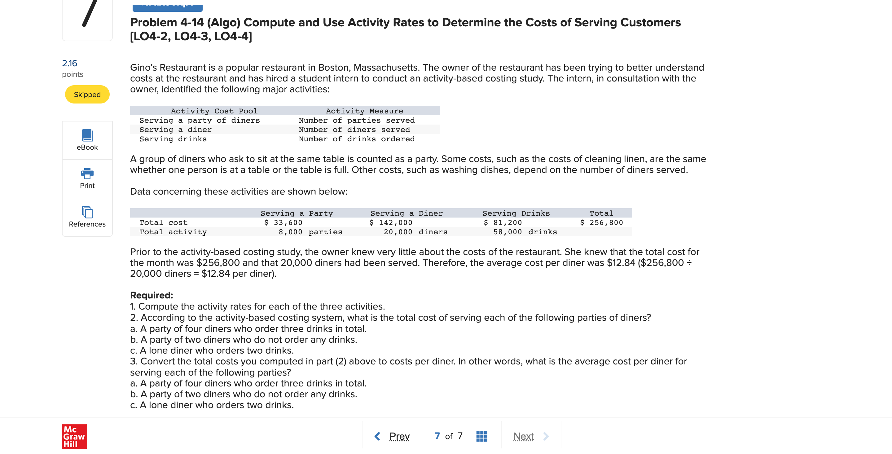This screenshot has width=892, height=454.
Task: Click the 7 of 7 page progress indicator
Action: 448,436
